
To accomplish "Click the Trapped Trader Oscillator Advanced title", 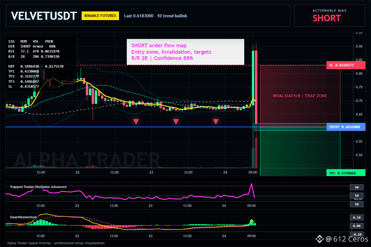I will coord(38,186).
